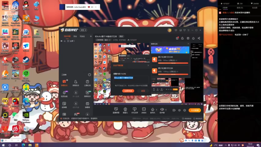The image size is (261, 147).
Task: Expand speaker options arrow
Action: [x=166, y=110]
